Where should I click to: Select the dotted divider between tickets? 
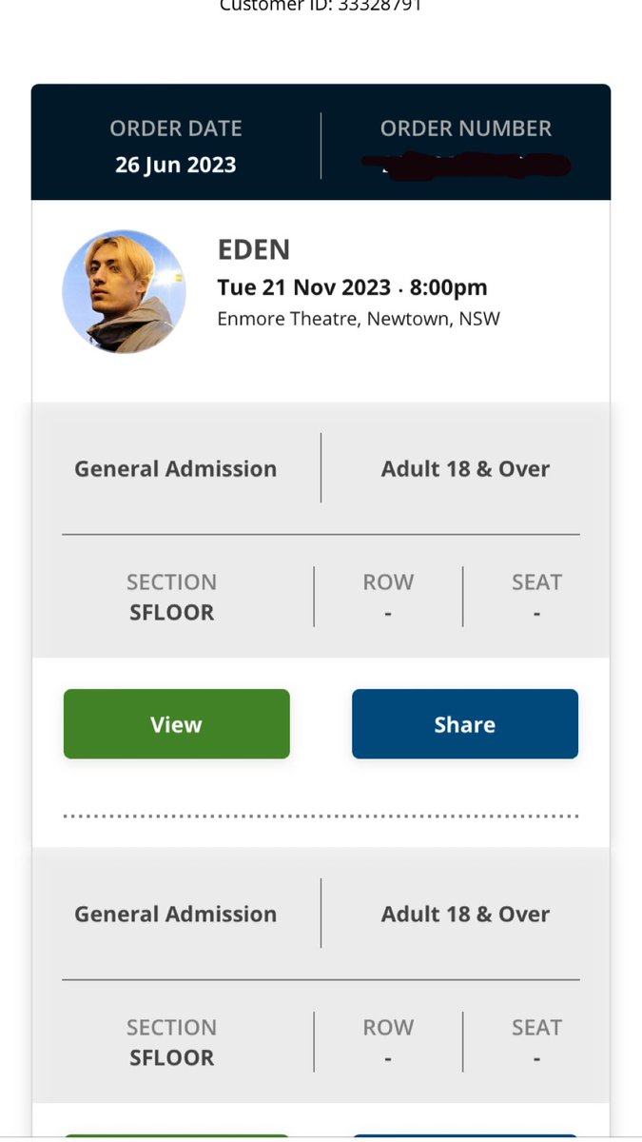tap(321, 817)
